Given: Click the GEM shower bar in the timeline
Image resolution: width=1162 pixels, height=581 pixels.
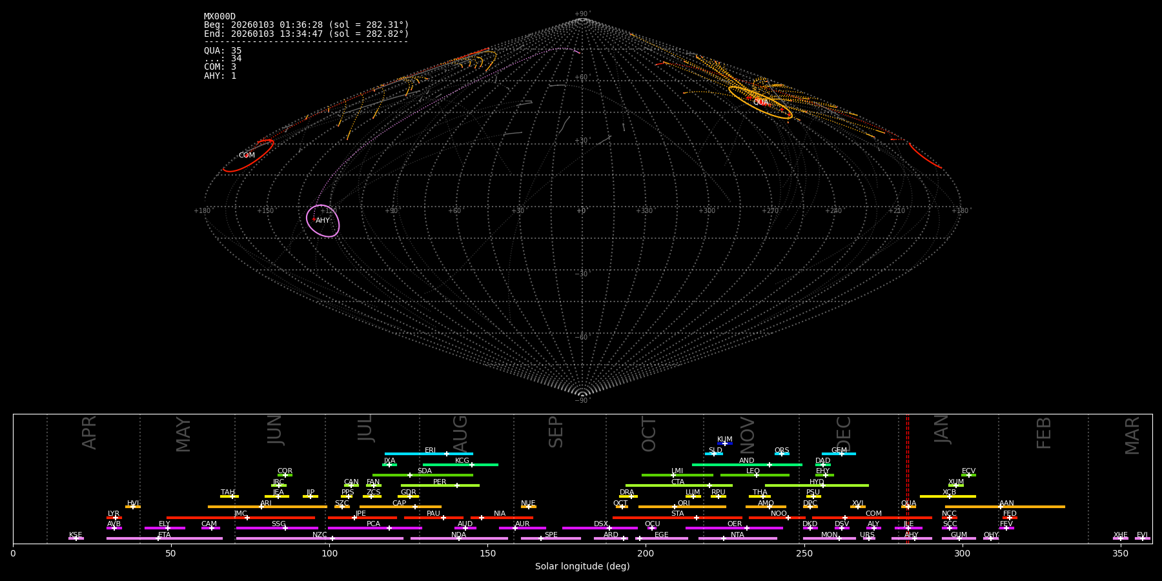Looking at the screenshot, I should [838, 454].
